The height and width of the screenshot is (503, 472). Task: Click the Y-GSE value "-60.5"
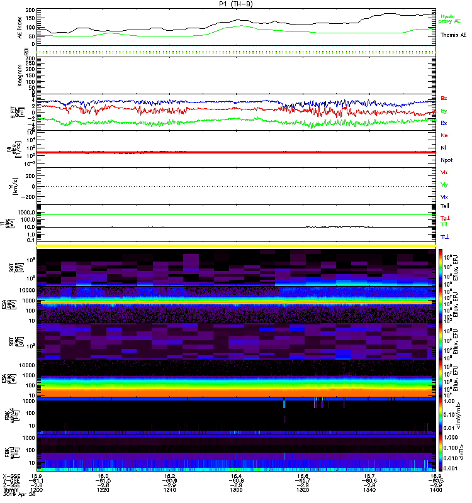435,480
